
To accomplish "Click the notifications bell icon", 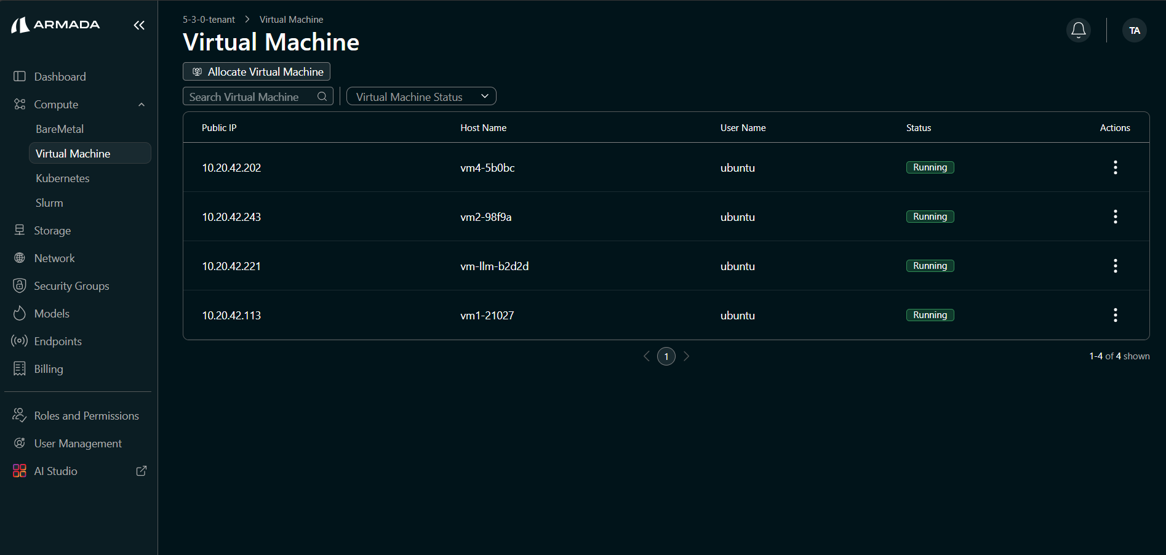I will point(1078,30).
